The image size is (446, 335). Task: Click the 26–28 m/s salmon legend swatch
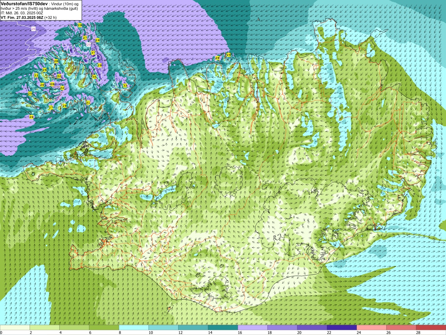401,328
